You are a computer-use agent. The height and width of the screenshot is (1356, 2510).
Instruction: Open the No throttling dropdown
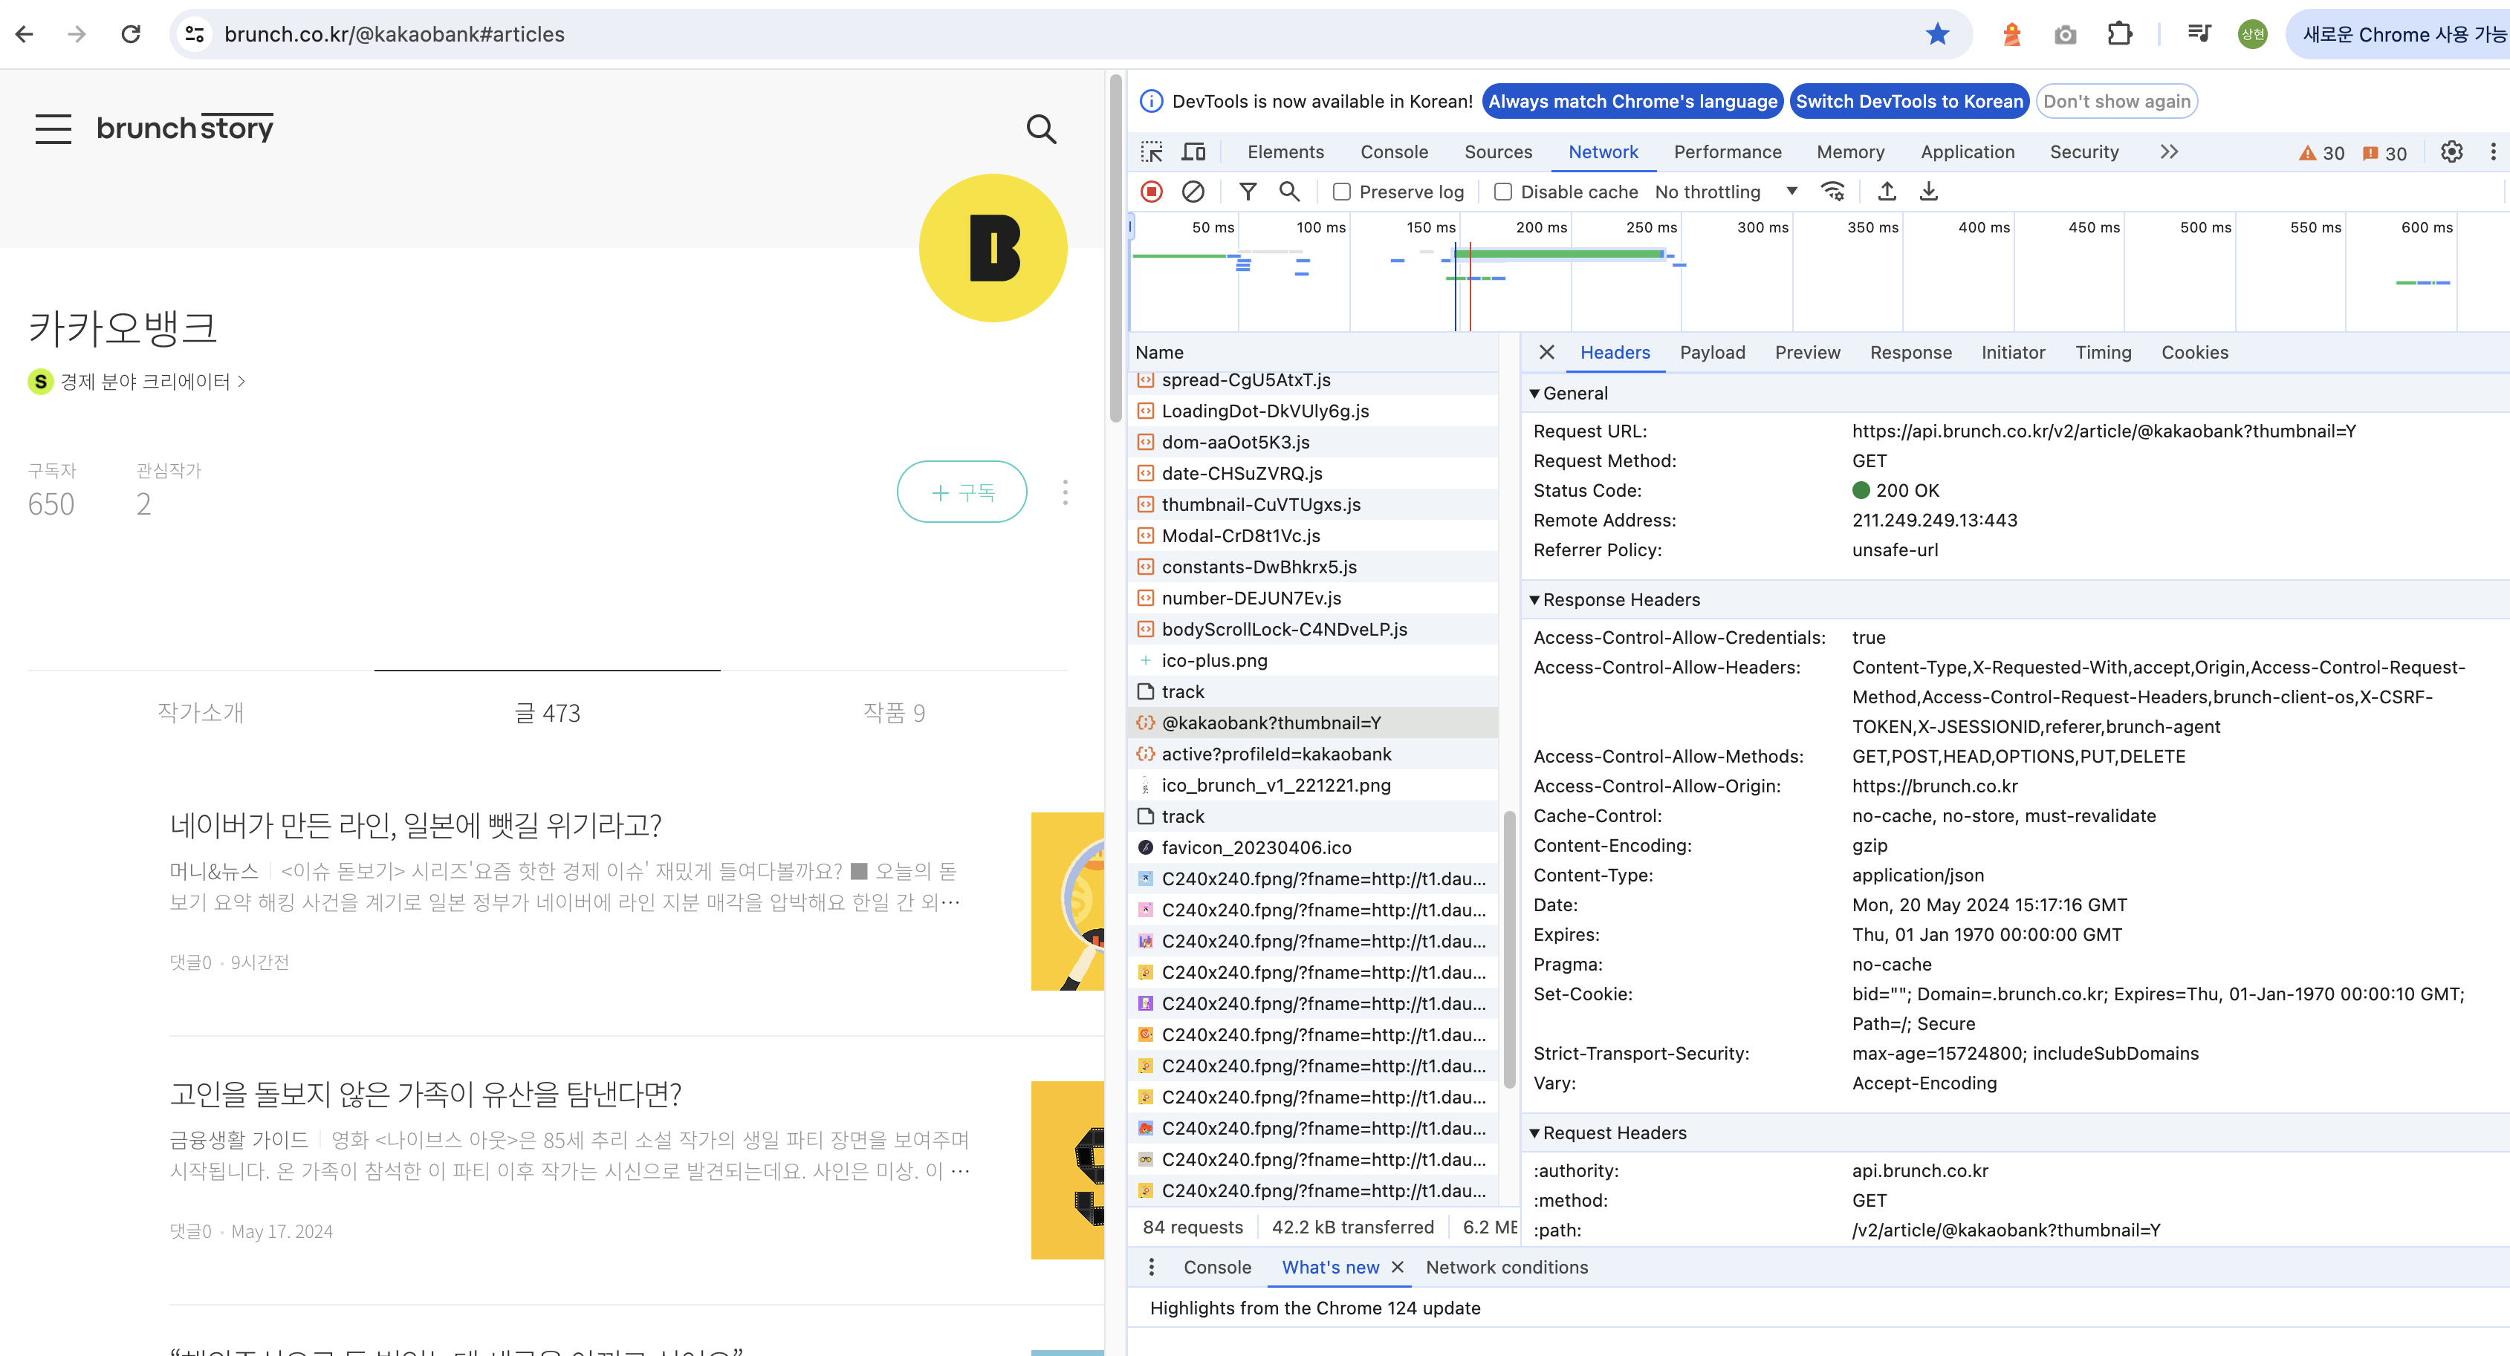1725,192
